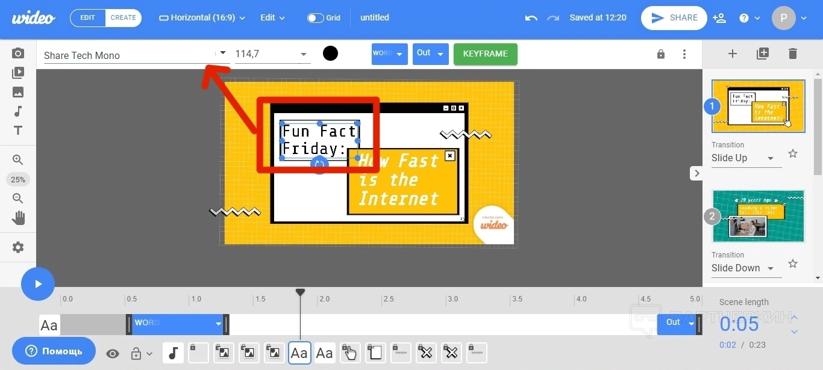823x370 pixels.
Task: Zoom in on the canvas
Action: pos(18,160)
